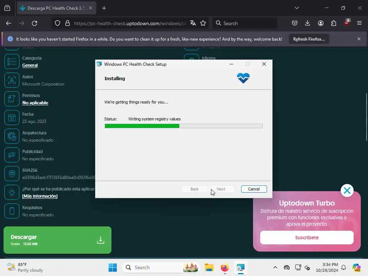The height and width of the screenshot is (276, 368).
Task: Open a new browser tab
Action: point(104,8)
